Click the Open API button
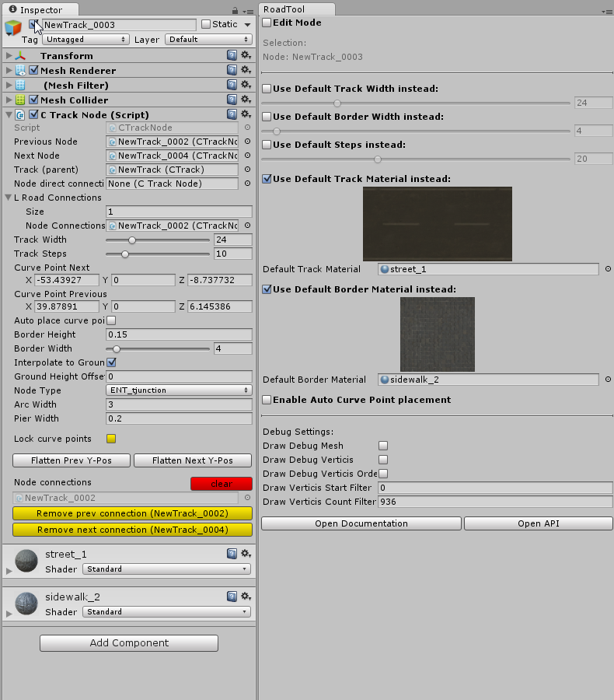 [x=539, y=523]
